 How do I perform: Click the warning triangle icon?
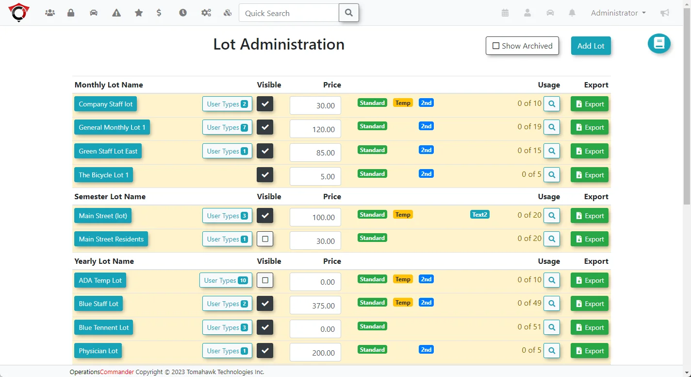click(x=116, y=13)
